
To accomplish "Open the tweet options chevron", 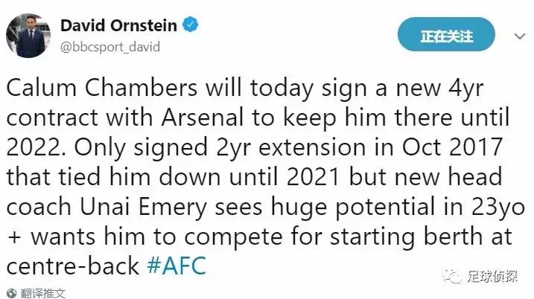I will (x=519, y=35).
